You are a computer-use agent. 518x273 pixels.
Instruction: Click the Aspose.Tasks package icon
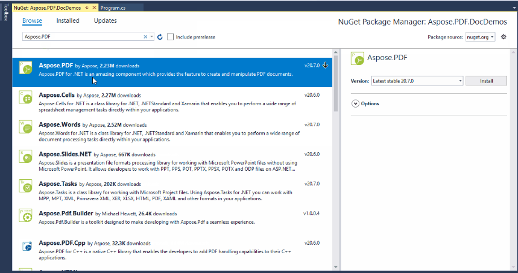coord(27,186)
